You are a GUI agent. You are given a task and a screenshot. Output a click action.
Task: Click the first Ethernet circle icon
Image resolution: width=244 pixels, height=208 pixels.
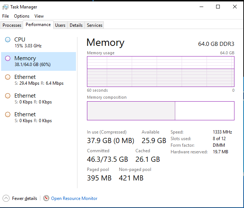pyautogui.click(x=8, y=77)
